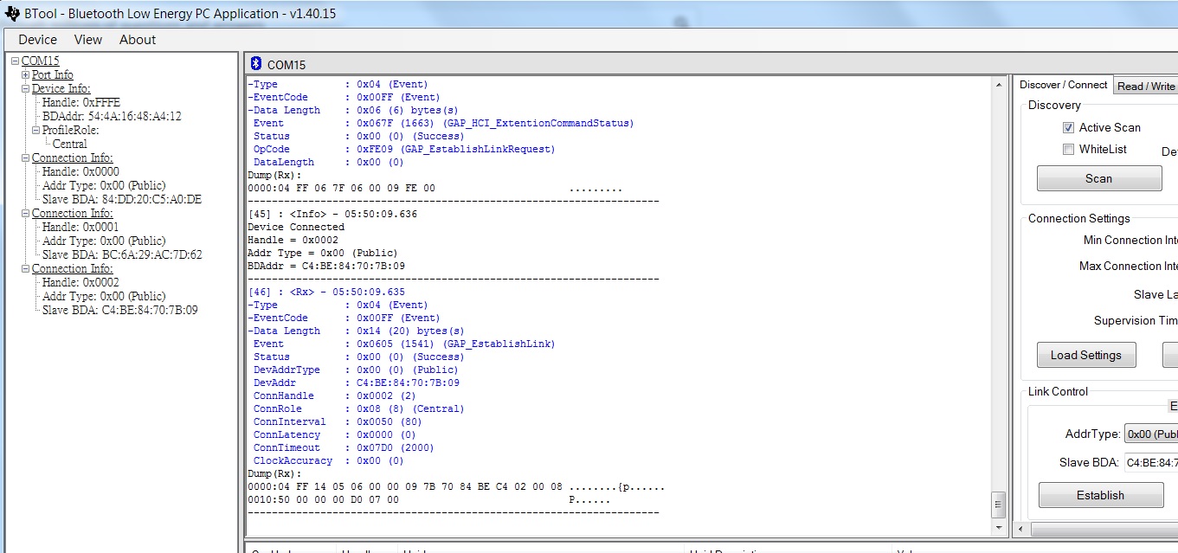The image size is (1178, 553).
Task: Click the log pane vertical scrollbar thumb
Action: pos(998,504)
